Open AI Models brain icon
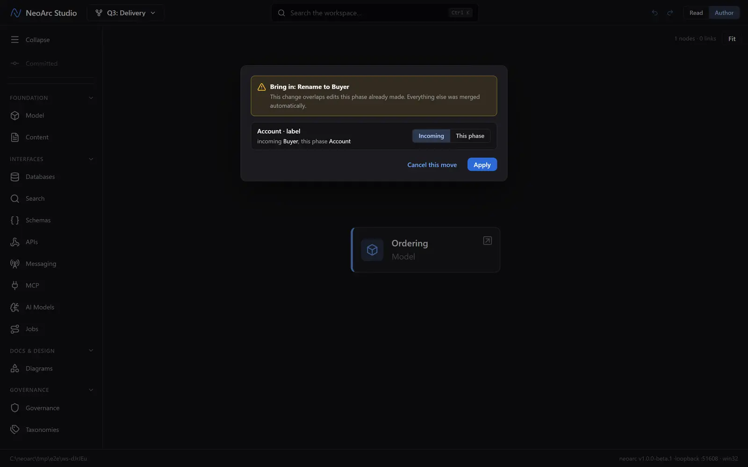This screenshot has width=748, height=467. pos(15,307)
